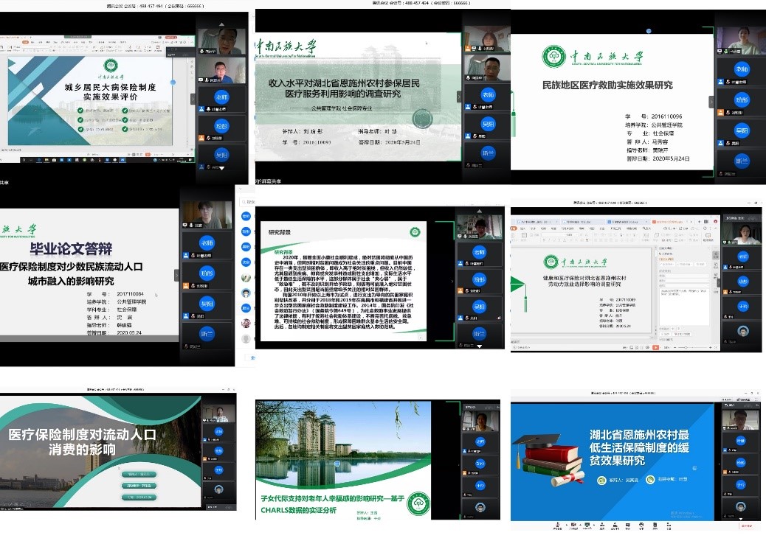
Task: Open manage members icon in bottom toolbar
Action: [615, 526]
